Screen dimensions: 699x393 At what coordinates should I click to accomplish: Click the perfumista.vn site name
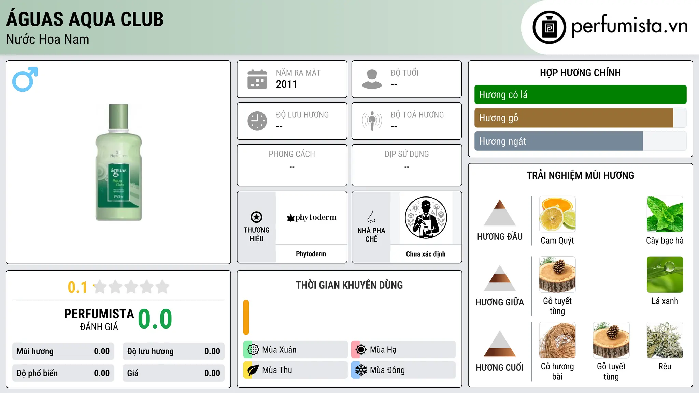[x=630, y=26]
